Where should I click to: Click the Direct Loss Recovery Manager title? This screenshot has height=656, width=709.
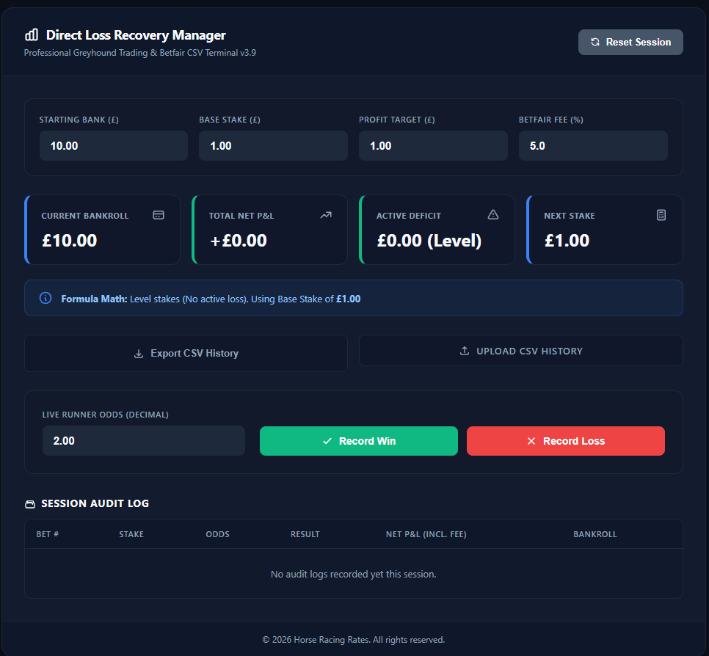(x=136, y=34)
